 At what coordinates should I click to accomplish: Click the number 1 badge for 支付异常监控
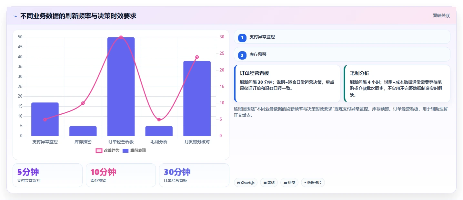242,38
